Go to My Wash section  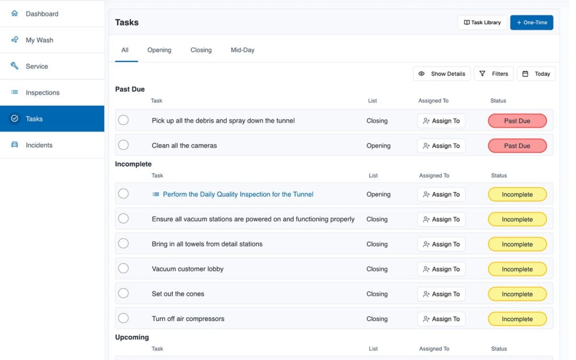(x=52, y=39)
